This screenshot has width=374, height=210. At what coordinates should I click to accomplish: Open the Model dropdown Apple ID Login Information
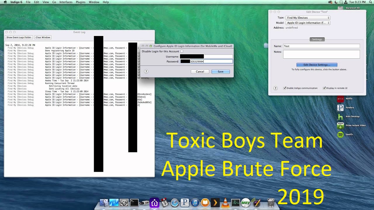tap(308, 23)
